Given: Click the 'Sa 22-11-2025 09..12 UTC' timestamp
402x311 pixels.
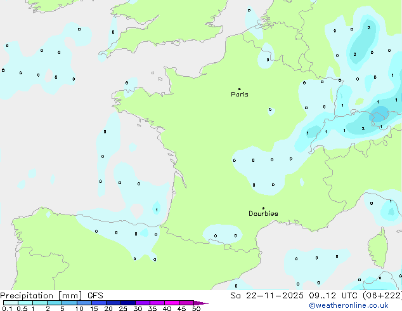Looking at the screenshot, I should [294, 296].
